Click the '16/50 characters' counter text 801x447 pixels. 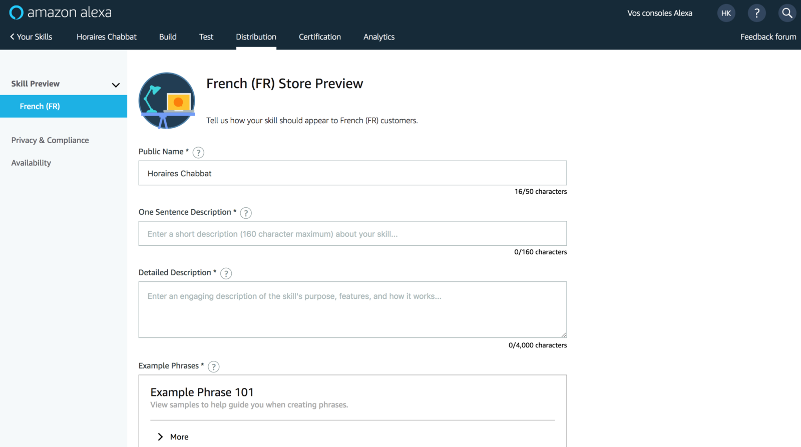pyautogui.click(x=541, y=192)
